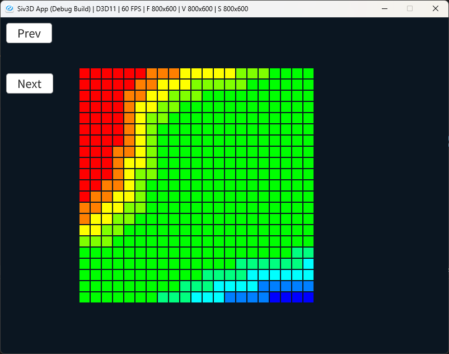Click the Prev button
Screen dimensions: 449x354
pos(29,33)
